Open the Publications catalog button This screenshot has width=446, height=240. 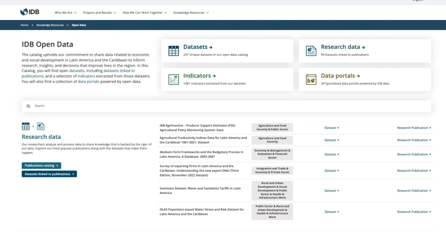point(41,166)
